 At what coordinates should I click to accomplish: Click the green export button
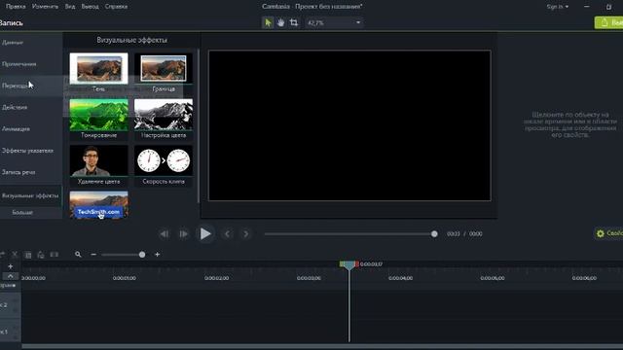(608, 22)
